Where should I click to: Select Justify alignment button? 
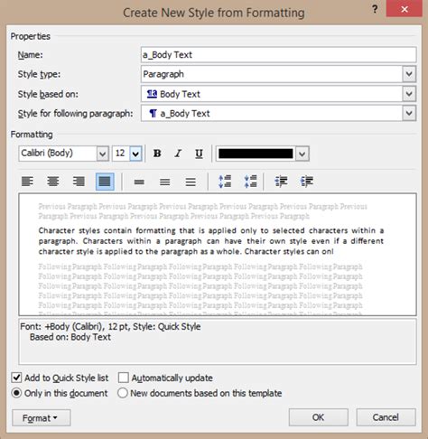(x=105, y=182)
